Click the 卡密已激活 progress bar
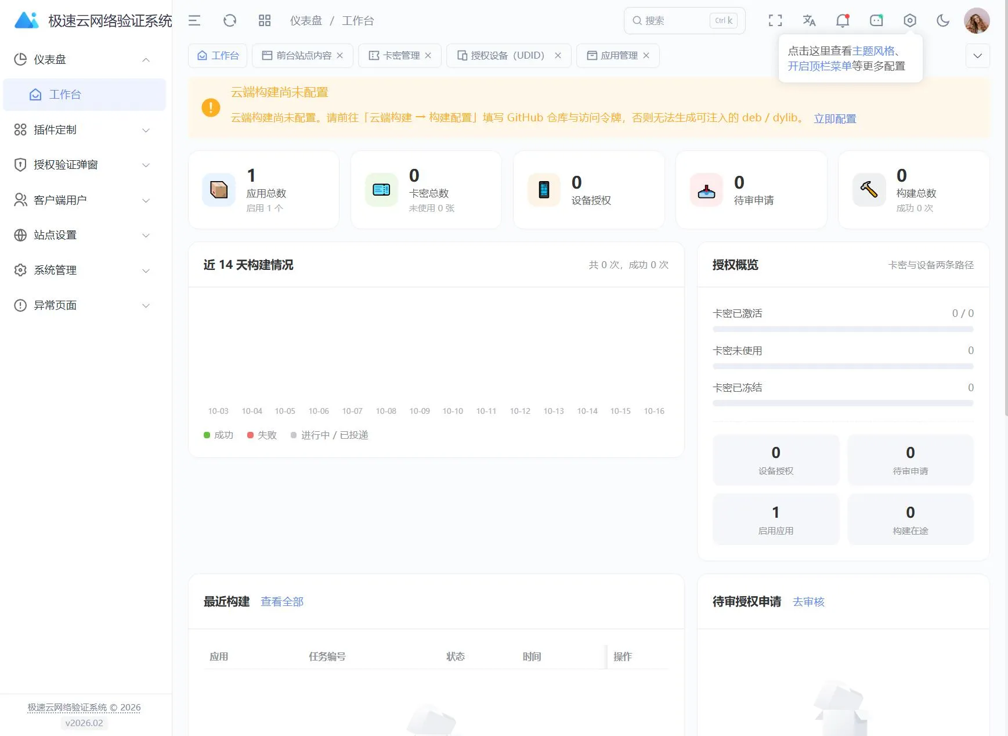This screenshot has height=736, width=1008. pos(843,329)
